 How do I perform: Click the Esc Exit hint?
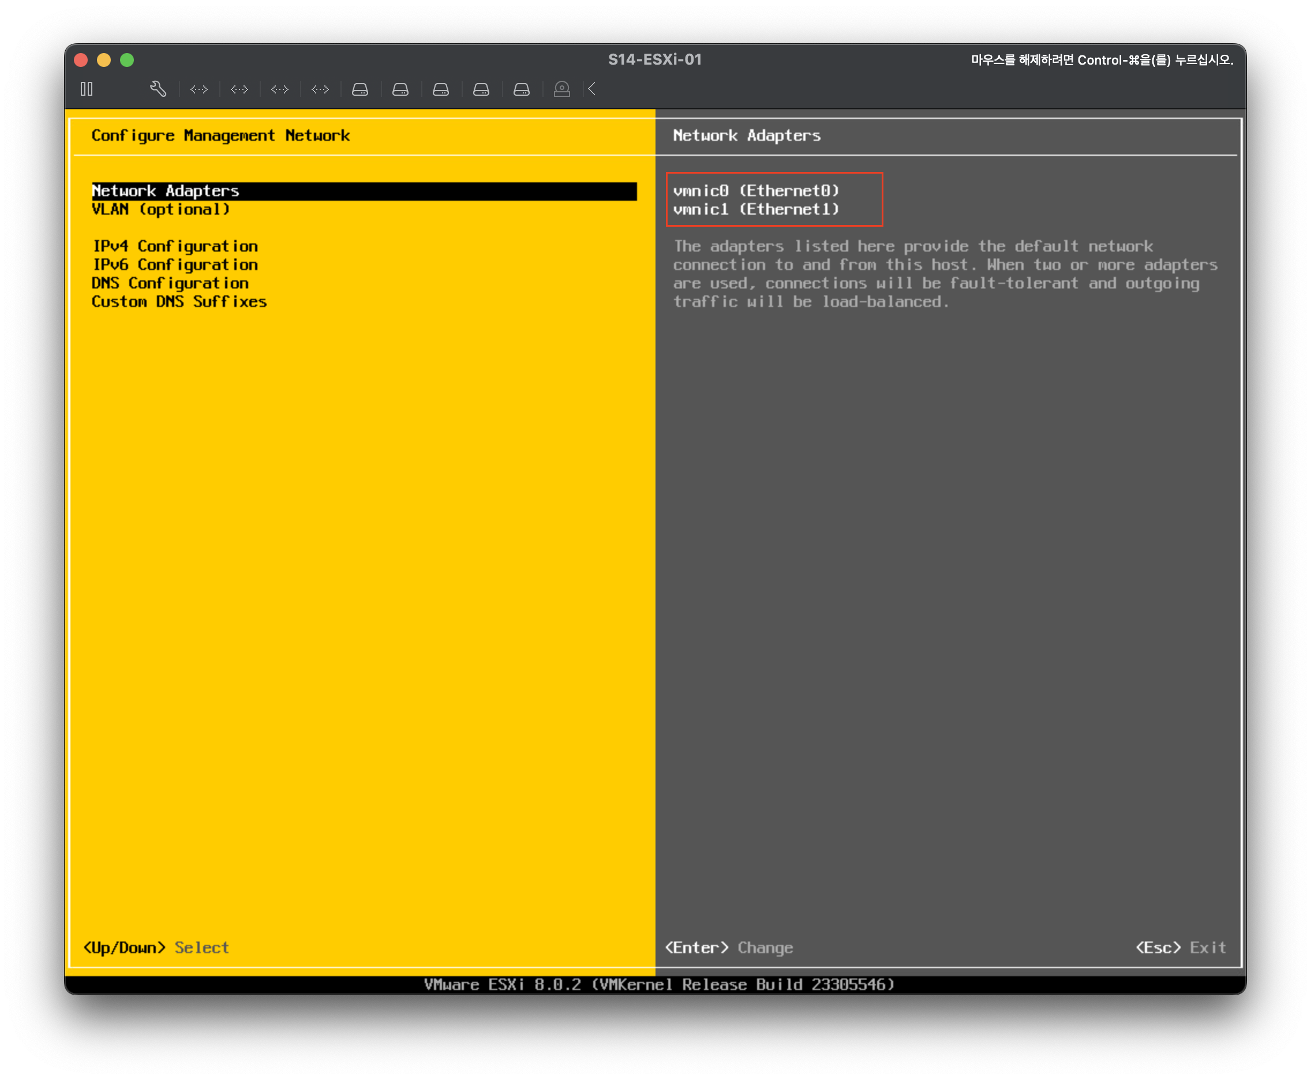pos(1181,947)
